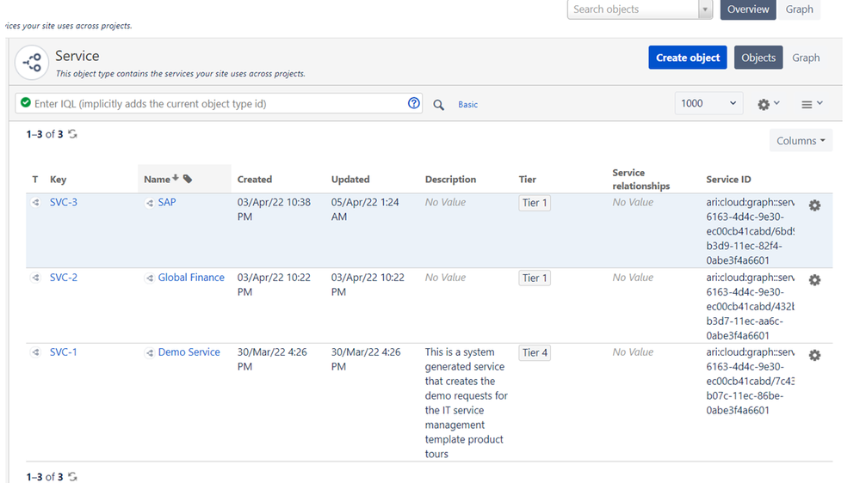860x483 pixels.
Task: Open the hamburger list view menu
Action: (x=812, y=103)
